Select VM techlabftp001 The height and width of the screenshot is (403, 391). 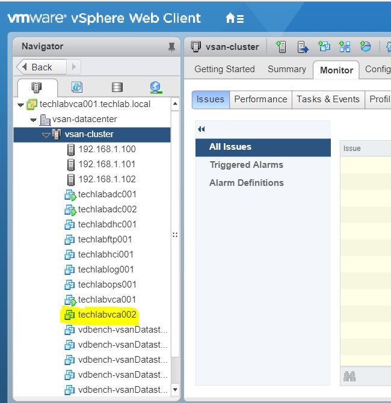pos(105,239)
